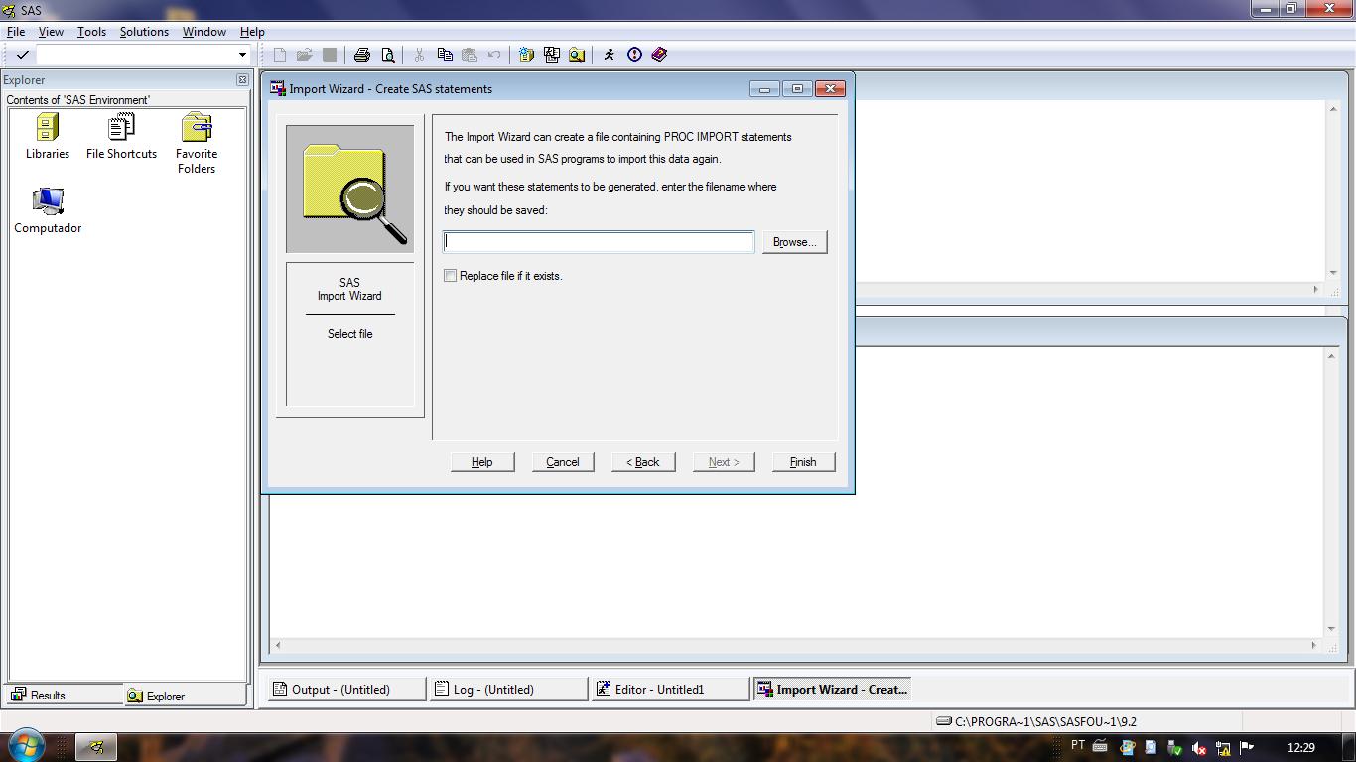Open the File menu

16,32
